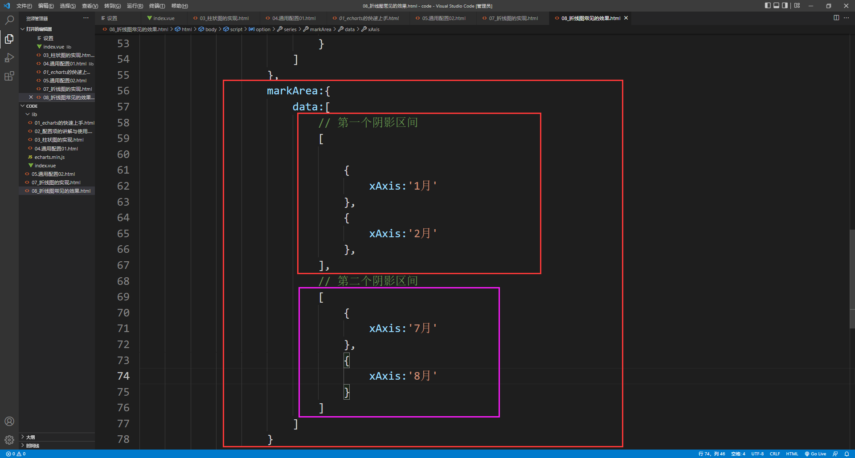Select breadcrumb item body
The image size is (855, 458).
point(211,29)
